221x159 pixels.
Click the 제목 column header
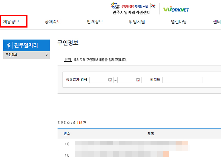tap(151, 134)
